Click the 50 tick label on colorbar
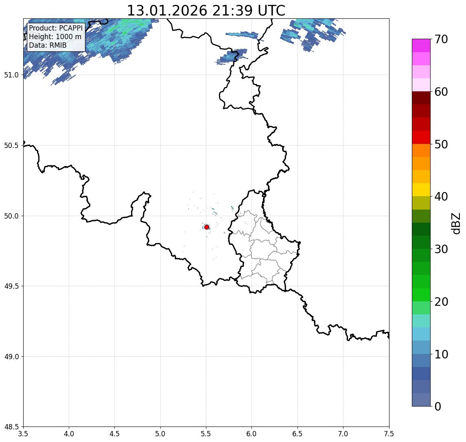 [x=441, y=144]
